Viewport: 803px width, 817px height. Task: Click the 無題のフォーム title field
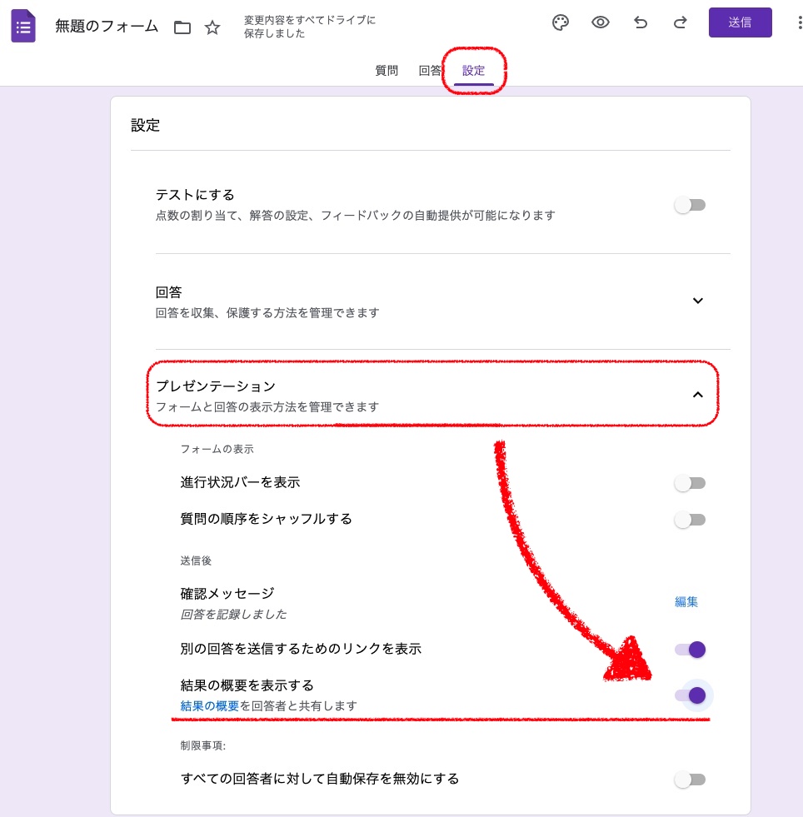(107, 26)
